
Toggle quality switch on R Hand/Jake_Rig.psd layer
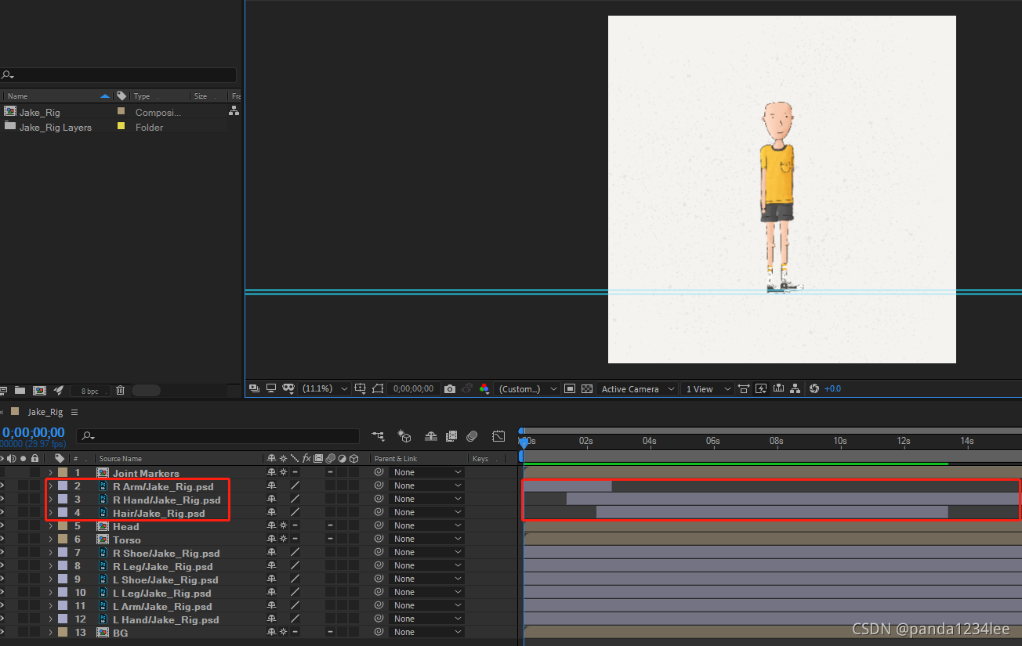pyautogui.click(x=295, y=499)
